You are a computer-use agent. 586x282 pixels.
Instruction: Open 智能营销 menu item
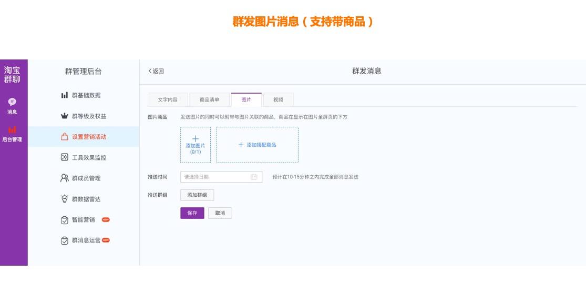pyautogui.click(x=84, y=220)
